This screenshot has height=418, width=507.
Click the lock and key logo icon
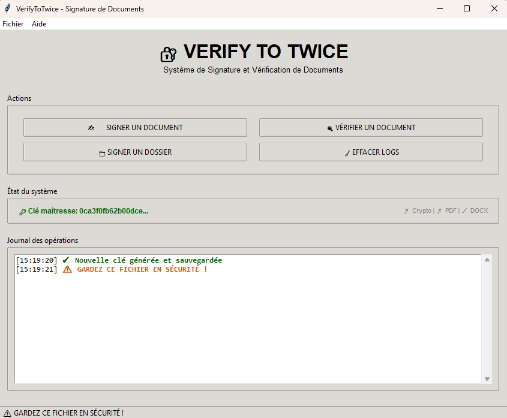pyautogui.click(x=168, y=54)
